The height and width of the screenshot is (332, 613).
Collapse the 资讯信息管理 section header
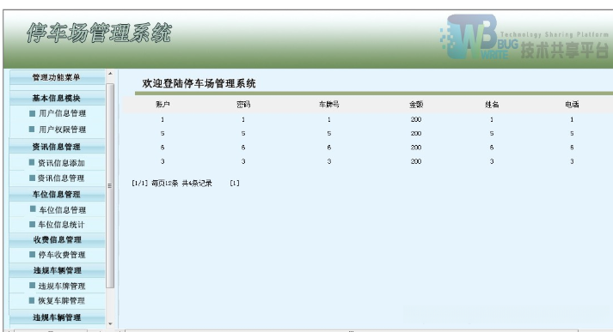coord(57,147)
